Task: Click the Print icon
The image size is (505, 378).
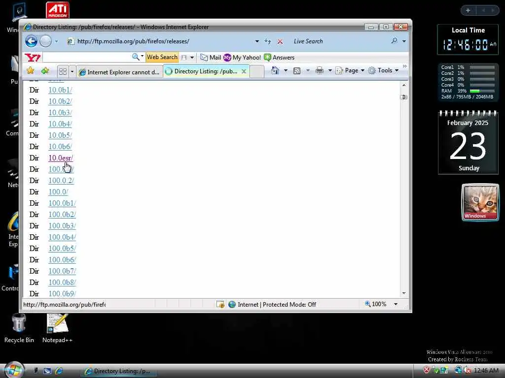Action: (x=319, y=70)
